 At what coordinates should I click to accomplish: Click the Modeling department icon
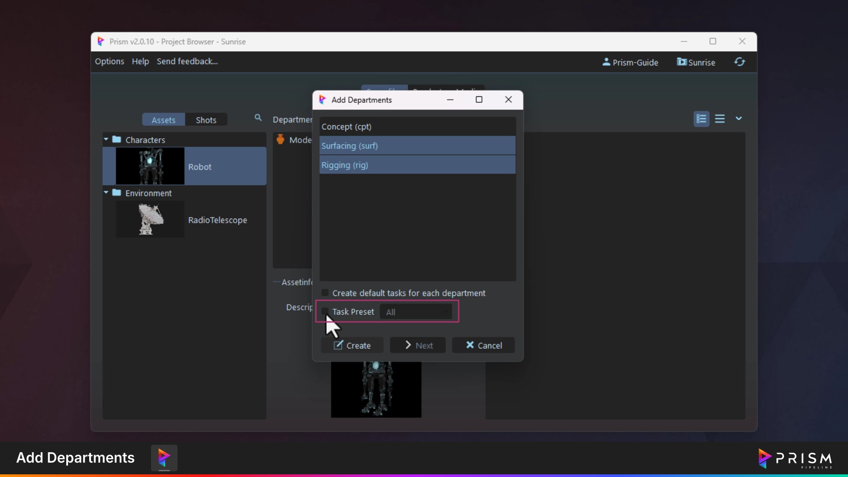pos(280,140)
